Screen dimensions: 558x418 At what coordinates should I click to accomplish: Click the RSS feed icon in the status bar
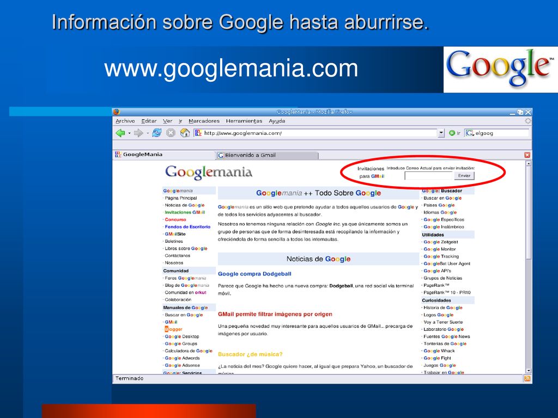527,379
